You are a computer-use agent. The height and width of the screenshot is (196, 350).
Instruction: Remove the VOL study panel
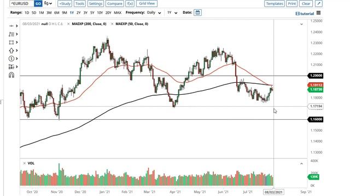(24, 163)
